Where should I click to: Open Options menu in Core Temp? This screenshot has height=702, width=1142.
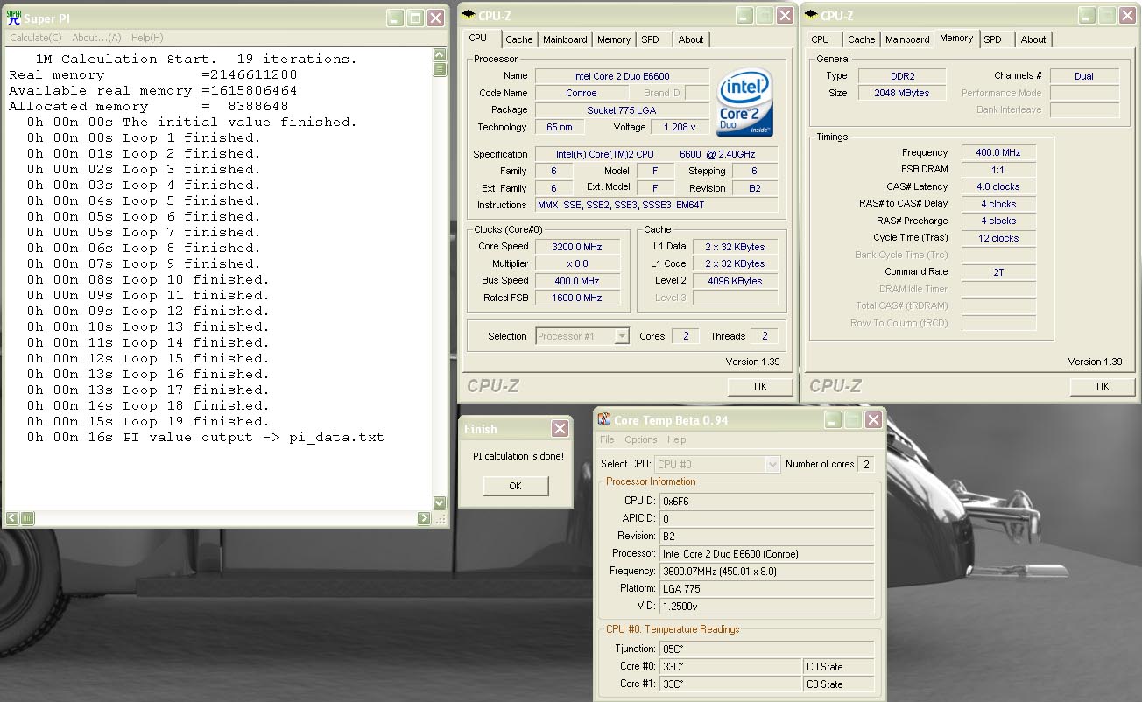(x=641, y=439)
